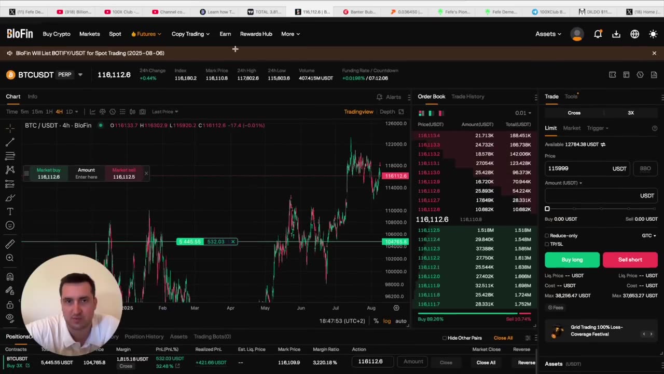
Task: Open the Trading Bots(0) tab
Action: (x=212, y=337)
